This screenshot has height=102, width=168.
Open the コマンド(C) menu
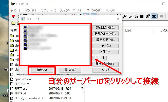(x=30, y=10)
